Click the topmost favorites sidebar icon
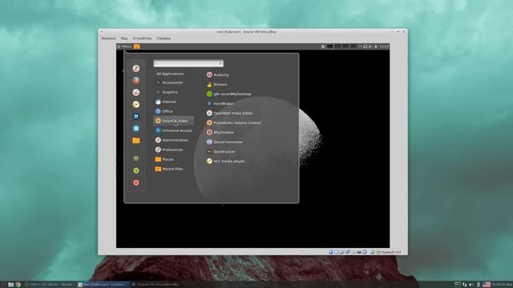513x288 pixels. (x=136, y=68)
